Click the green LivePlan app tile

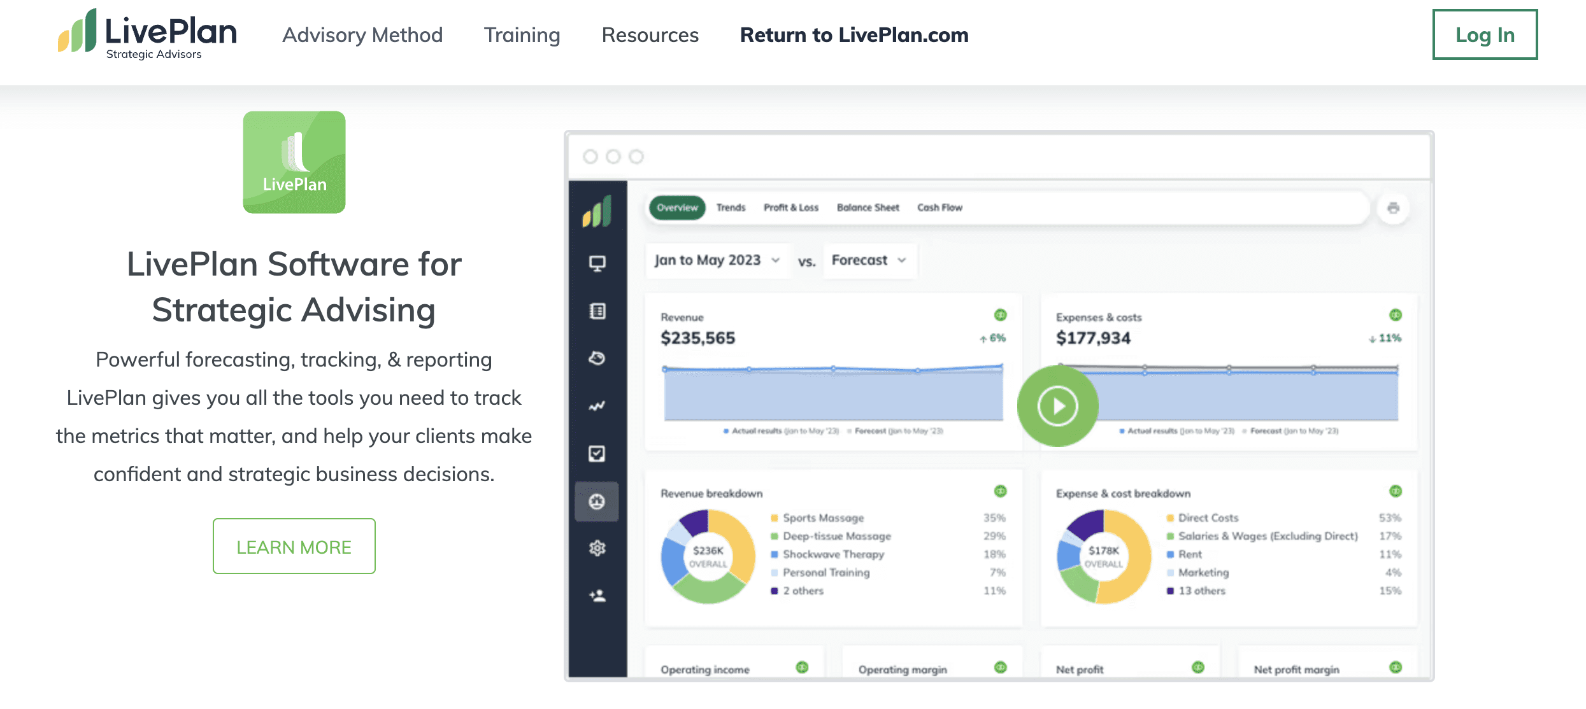tap(294, 162)
